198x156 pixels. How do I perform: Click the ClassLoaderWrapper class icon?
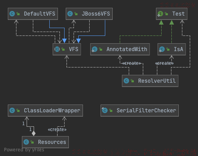click(12, 110)
